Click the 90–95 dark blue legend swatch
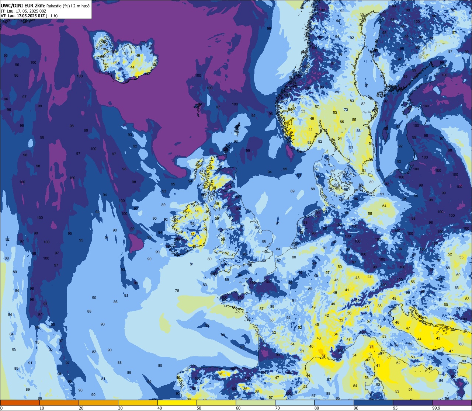This screenshot has width=472, height=411. [373, 403]
